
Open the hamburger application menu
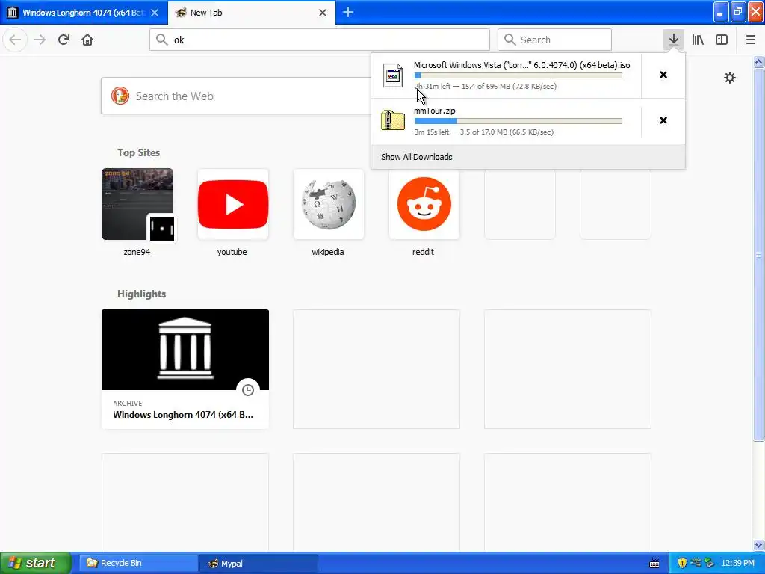(x=750, y=40)
